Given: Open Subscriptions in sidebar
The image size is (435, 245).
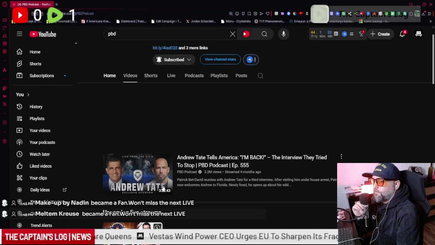Looking at the screenshot, I should click(42, 76).
